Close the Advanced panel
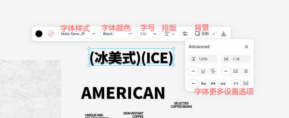 click(x=247, y=47)
